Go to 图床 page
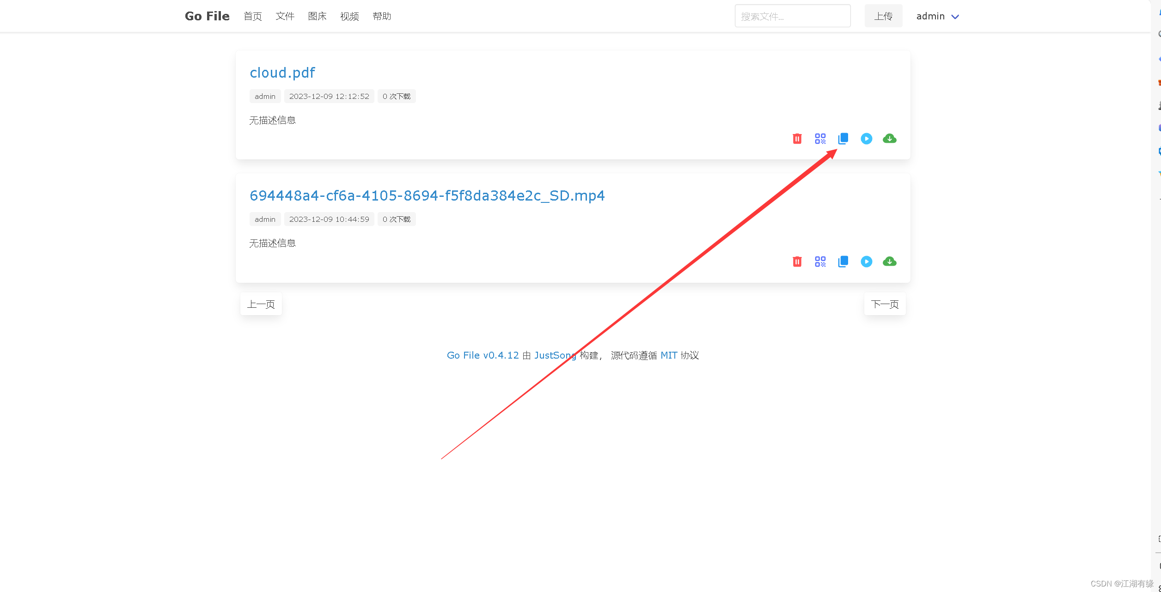The height and width of the screenshot is (592, 1161). 317,16
